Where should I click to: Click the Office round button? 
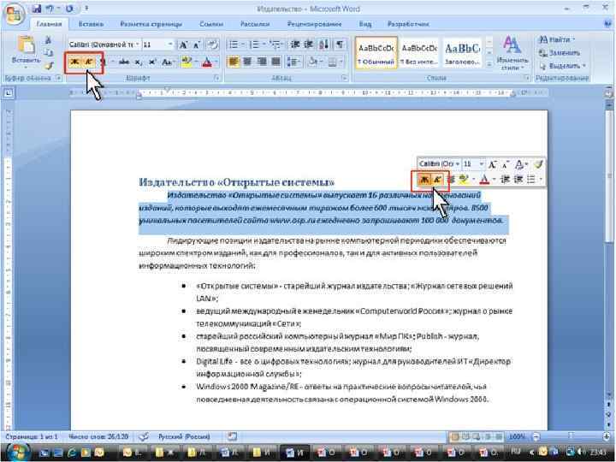15,15
